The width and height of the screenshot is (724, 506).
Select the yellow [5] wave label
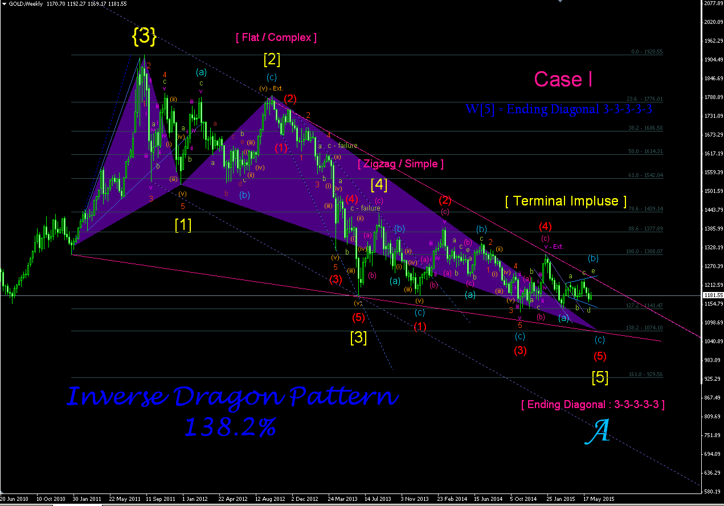click(600, 377)
